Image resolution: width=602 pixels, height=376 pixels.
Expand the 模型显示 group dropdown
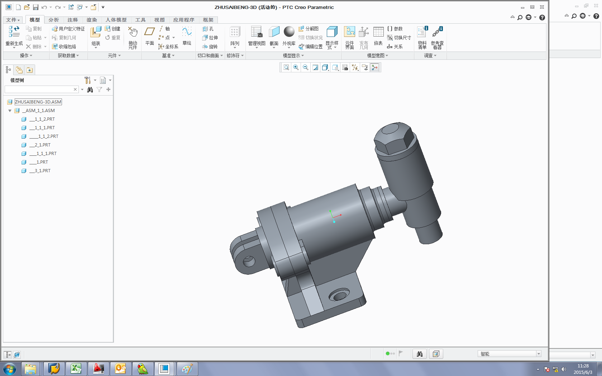[x=293, y=56]
